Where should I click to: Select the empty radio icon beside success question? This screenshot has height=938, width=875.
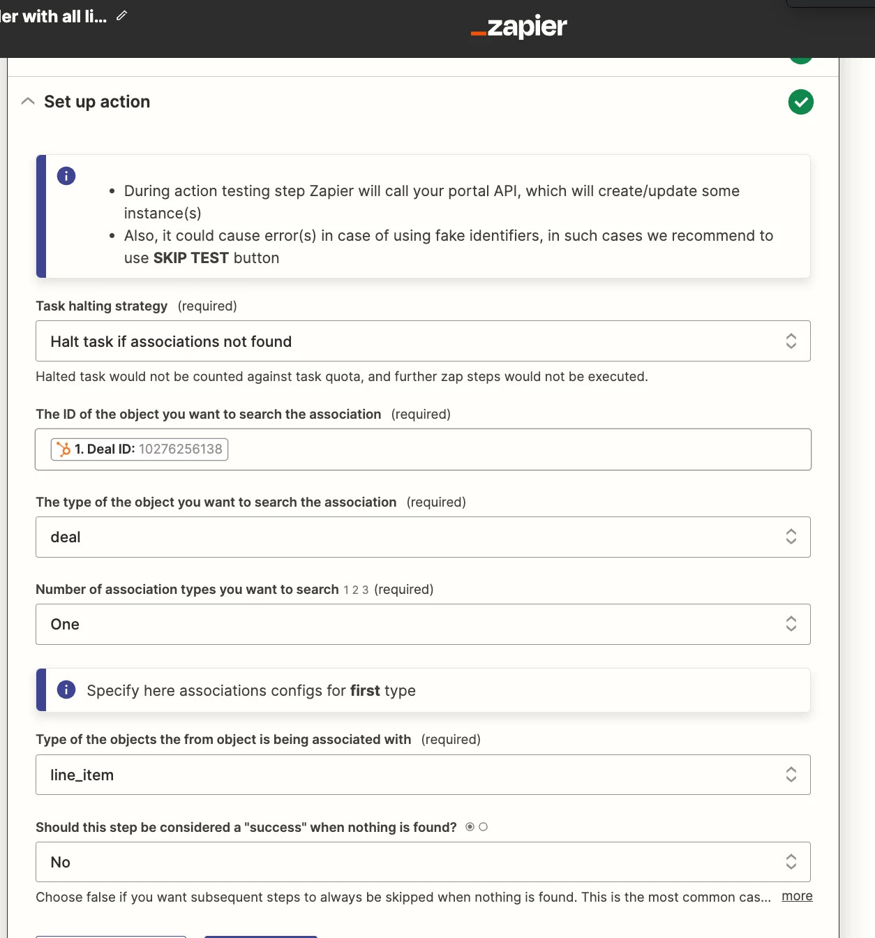(x=483, y=827)
